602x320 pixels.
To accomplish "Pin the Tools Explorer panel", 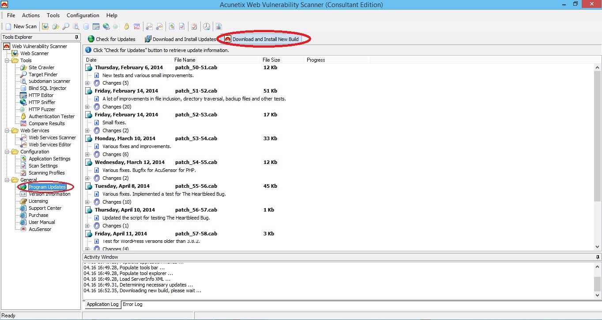I will (x=76, y=37).
